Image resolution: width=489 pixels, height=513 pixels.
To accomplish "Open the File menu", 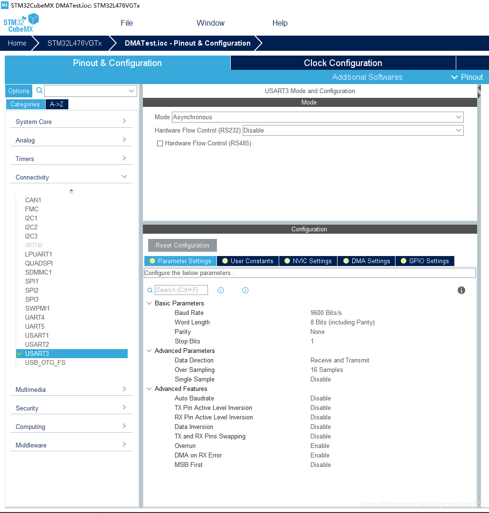I will (x=127, y=23).
